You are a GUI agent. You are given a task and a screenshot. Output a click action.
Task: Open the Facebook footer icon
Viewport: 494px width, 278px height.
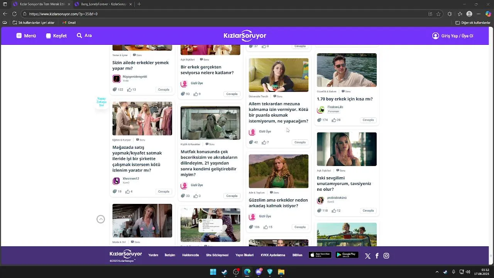[x=377, y=256]
